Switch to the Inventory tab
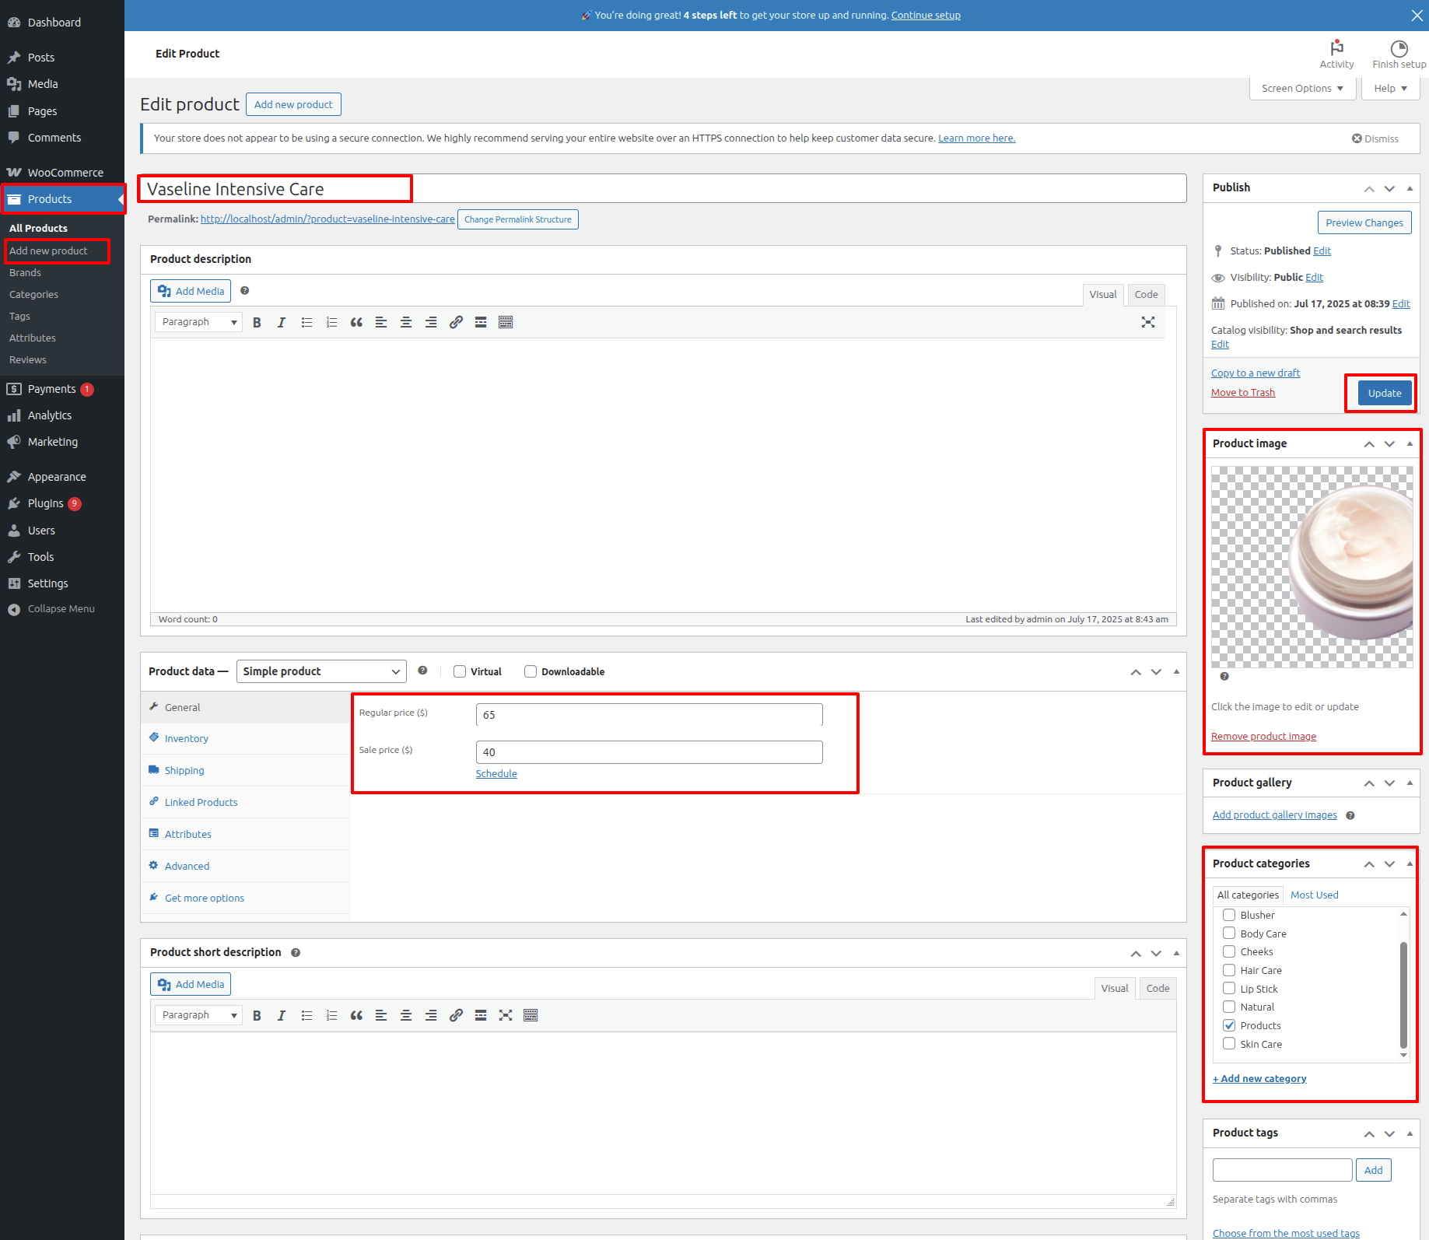 click(x=186, y=738)
